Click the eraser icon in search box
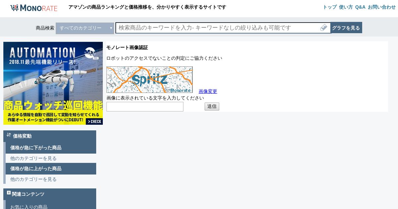The height and width of the screenshot is (209, 398). 324,28
